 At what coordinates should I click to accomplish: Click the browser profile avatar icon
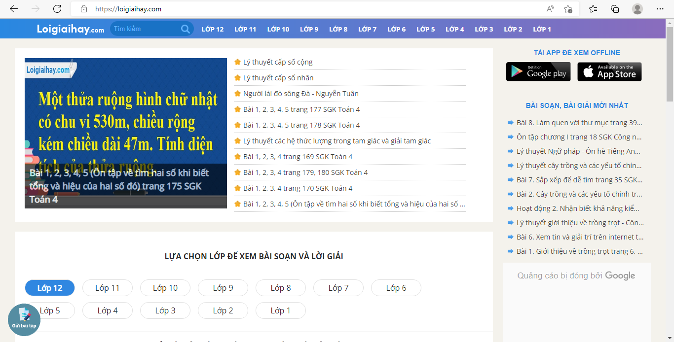point(637,9)
